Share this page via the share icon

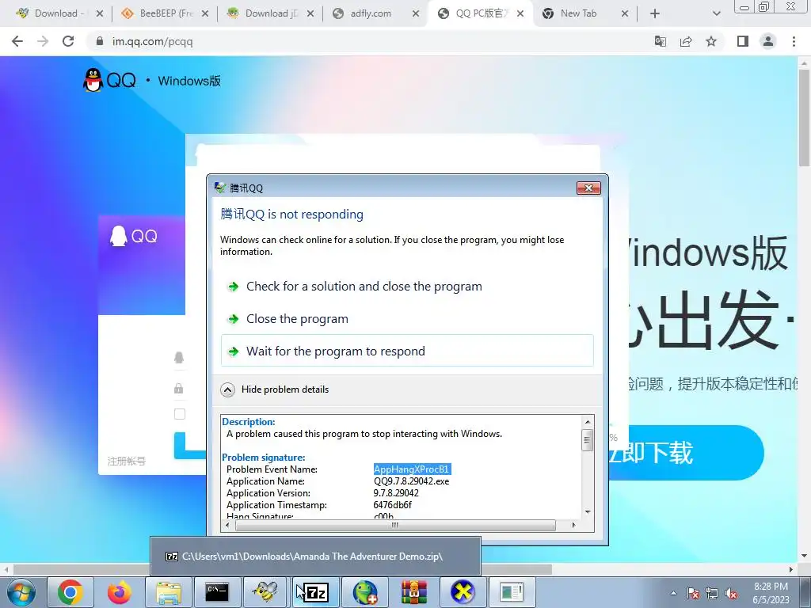point(686,41)
